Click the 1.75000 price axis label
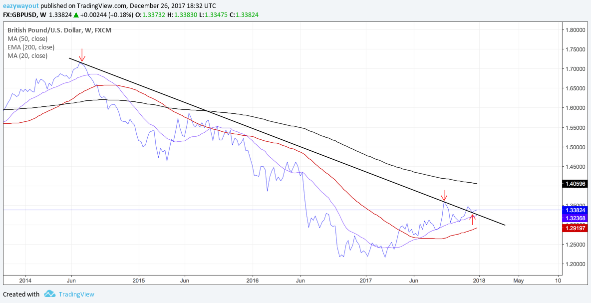 tap(575, 49)
